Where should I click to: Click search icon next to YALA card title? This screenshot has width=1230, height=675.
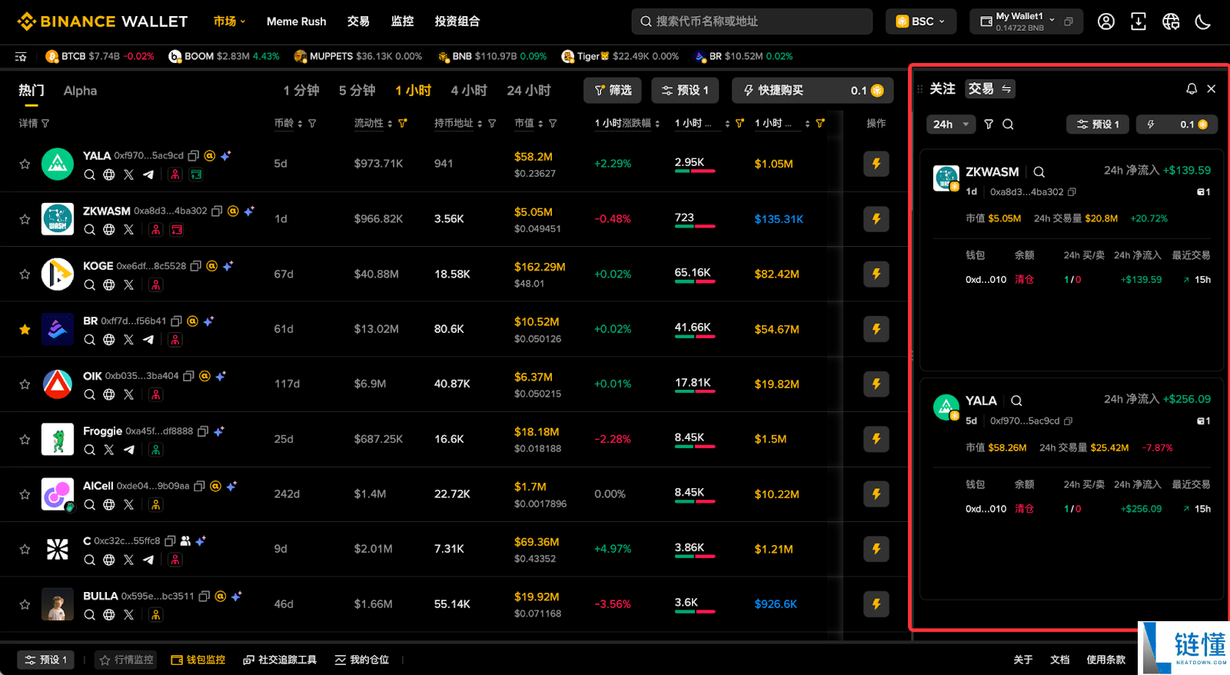pyautogui.click(x=1016, y=401)
